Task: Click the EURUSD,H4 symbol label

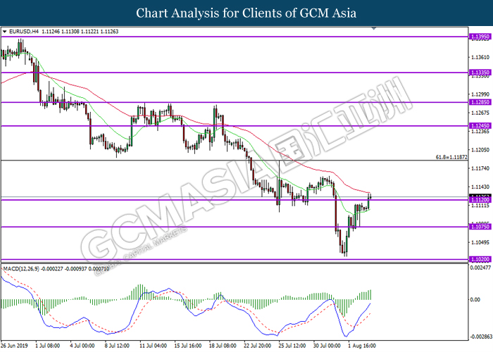Action: 24,32
